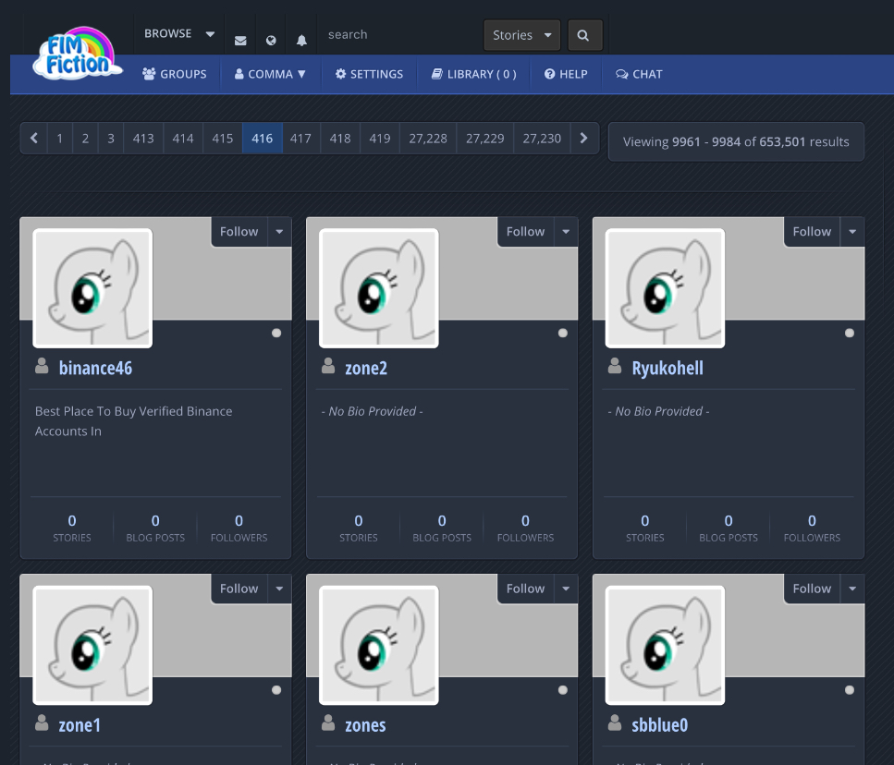Go to next page arrow
Viewport: 894px width, 765px height.
pos(584,138)
